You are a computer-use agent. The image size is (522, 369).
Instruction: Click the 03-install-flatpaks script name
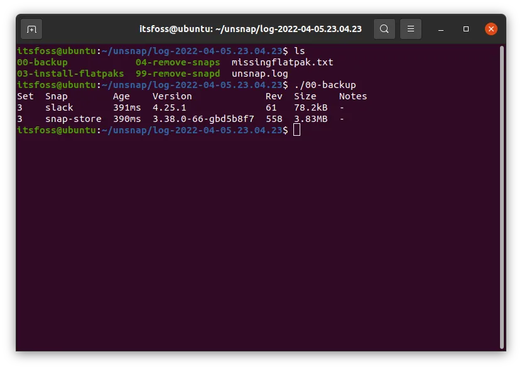pyautogui.click(x=70, y=74)
